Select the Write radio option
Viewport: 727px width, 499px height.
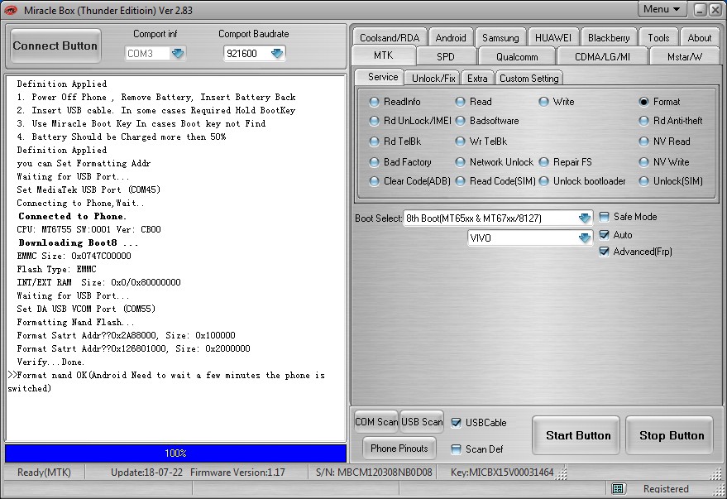pos(544,102)
